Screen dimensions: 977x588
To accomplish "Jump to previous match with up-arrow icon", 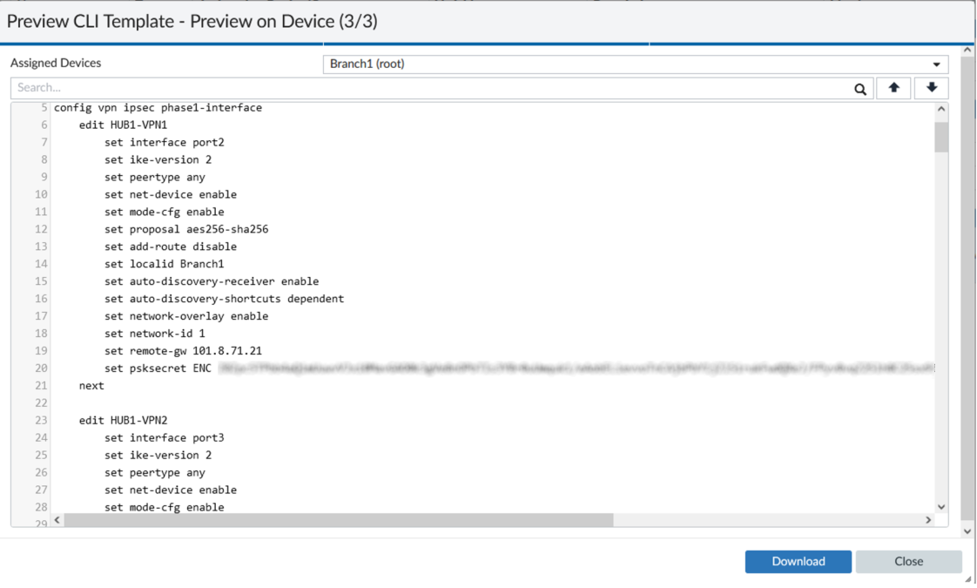I will [x=895, y=88].
